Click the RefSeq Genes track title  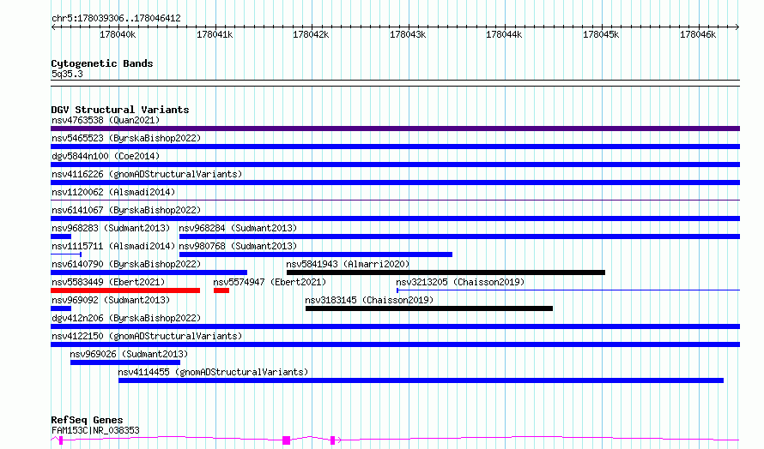pos(87,419)
